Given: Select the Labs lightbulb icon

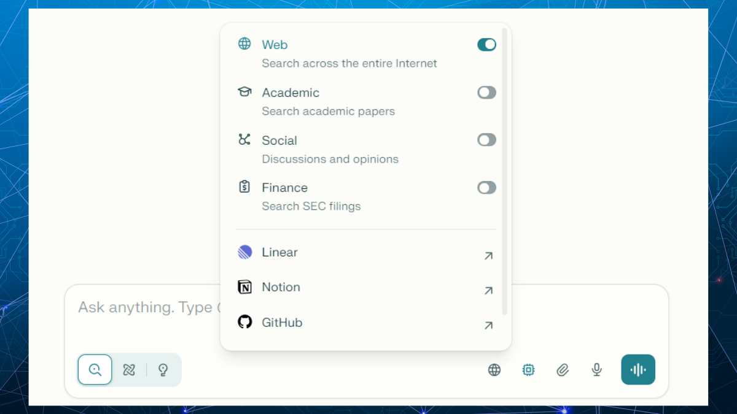Looking at the screenshot, I should point(163,370).
